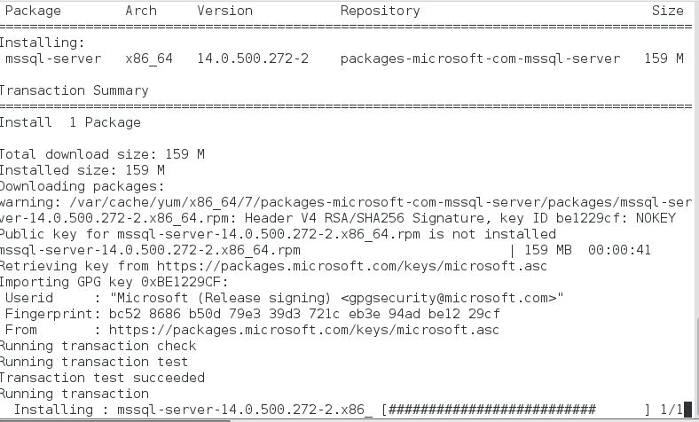Click the terminal cursor block after 1/1

pyautogui.click(x=687, y=410)
